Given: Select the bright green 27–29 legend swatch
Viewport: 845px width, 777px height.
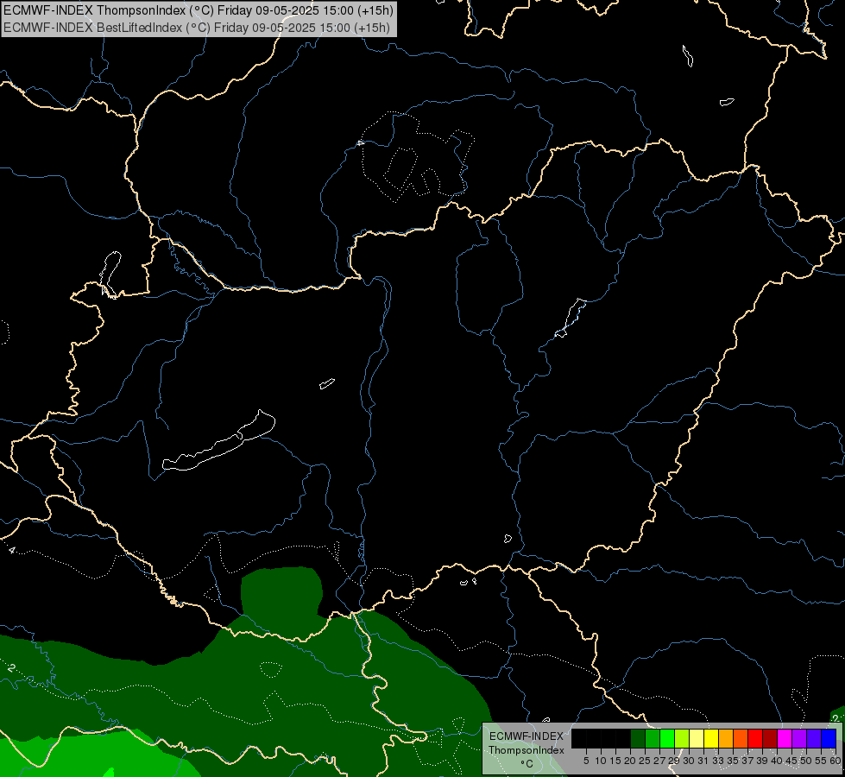Looking at the screenshot, I should 667,738.
